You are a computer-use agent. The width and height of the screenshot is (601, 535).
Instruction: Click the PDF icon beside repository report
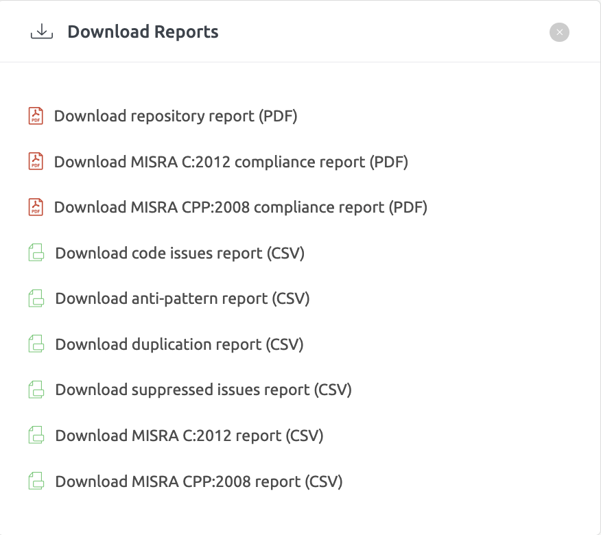35,116
